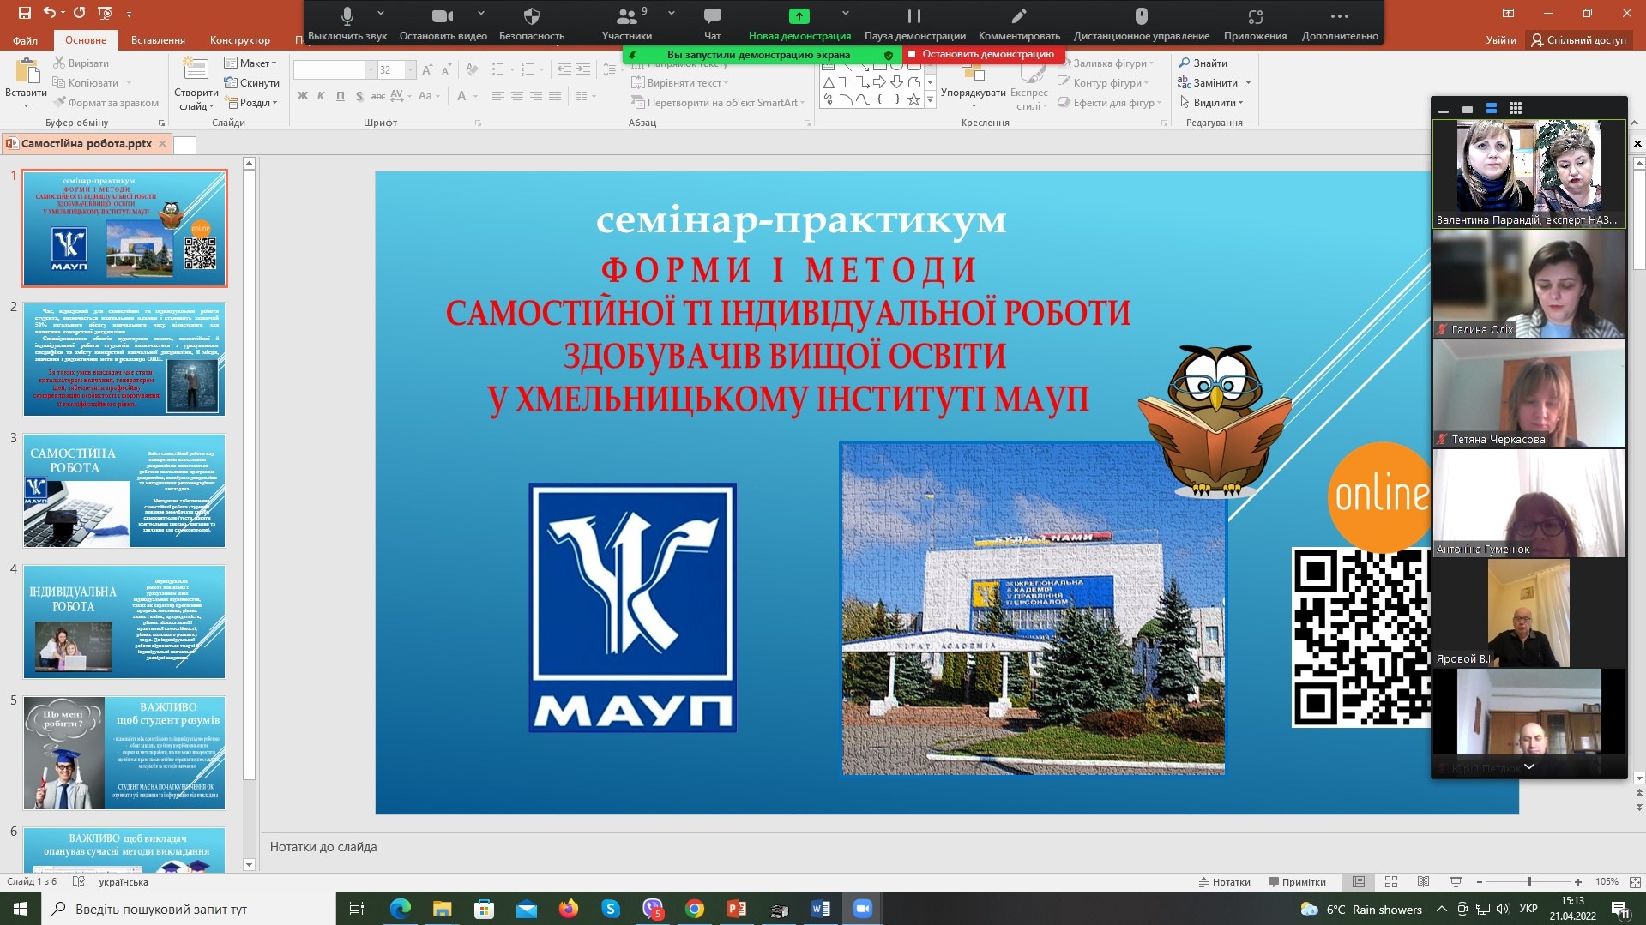The image size is (1646, 925).
Task: Open Slide Sorter view in status bar
Action: click(x=1391, y=882)
